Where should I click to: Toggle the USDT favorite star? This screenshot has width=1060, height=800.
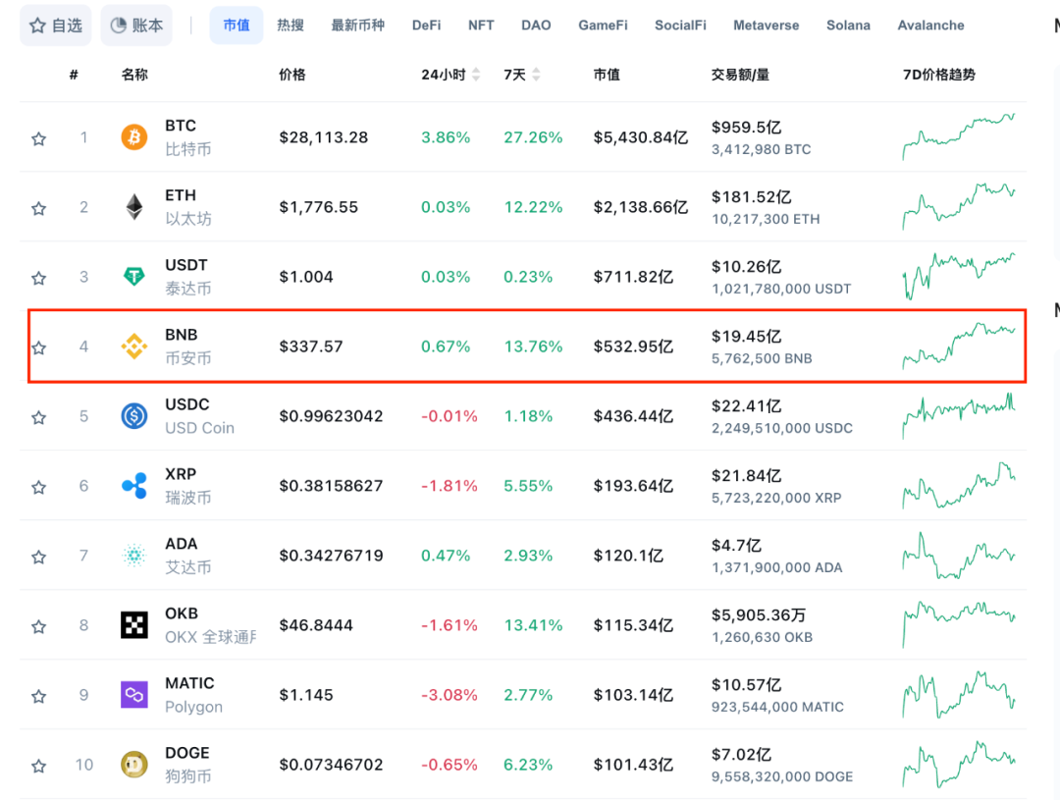[38, 278]
